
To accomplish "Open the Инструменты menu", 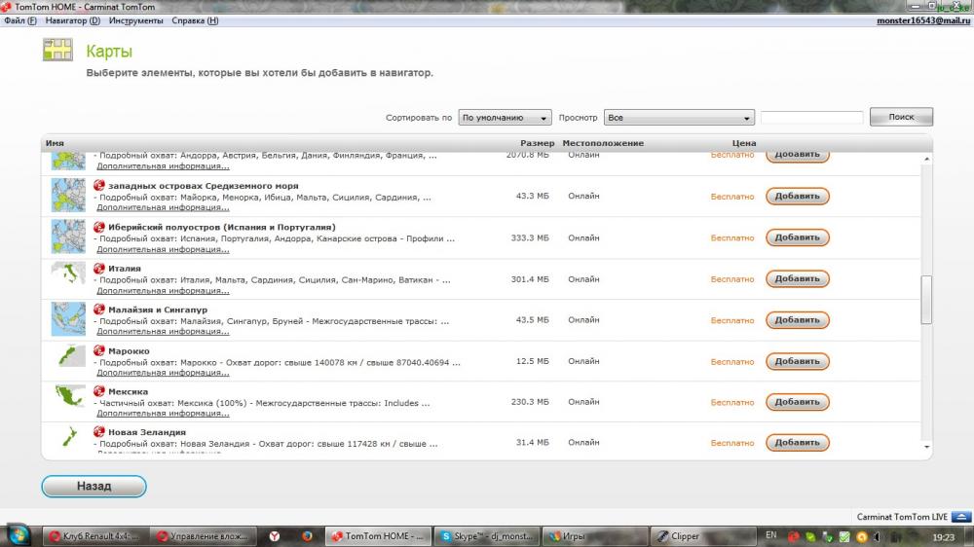I will 135,20.
